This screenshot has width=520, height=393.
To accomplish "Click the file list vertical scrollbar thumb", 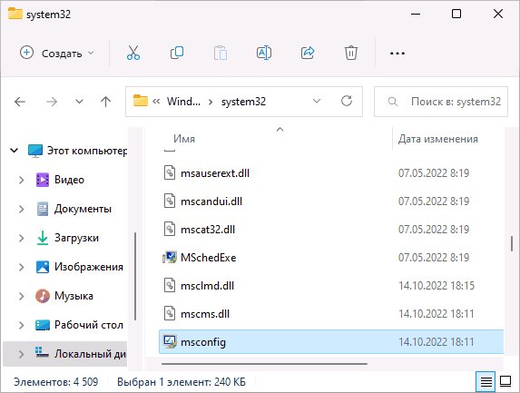I will click(512, 244).
